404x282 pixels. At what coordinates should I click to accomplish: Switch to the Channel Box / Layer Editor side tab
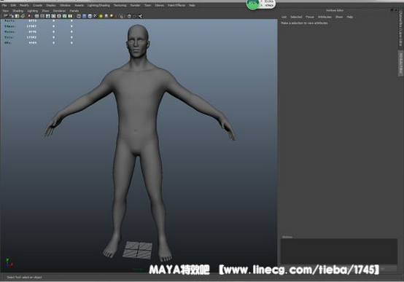point(400,28)
